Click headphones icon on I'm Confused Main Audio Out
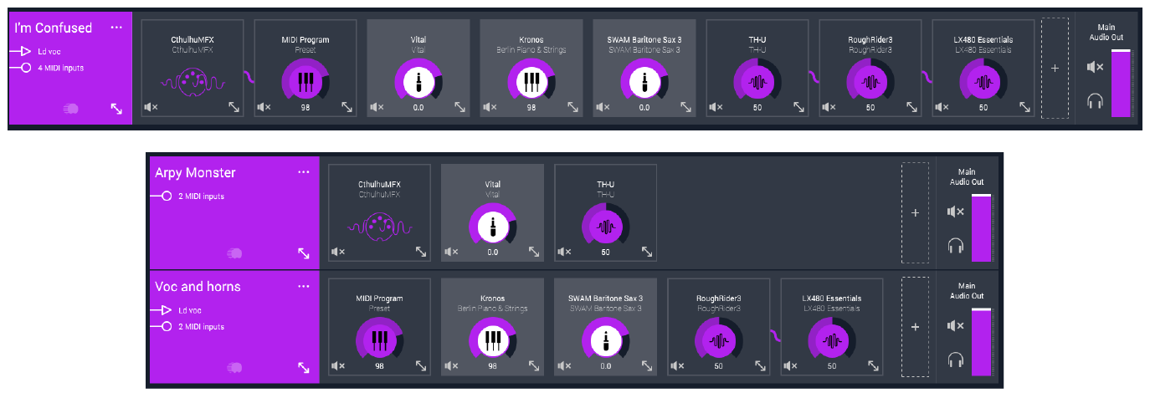The image size is (1150, 393). pos(1095,101)
